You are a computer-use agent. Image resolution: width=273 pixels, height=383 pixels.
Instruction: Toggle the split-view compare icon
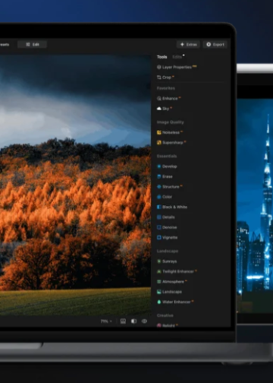(133, 321)
